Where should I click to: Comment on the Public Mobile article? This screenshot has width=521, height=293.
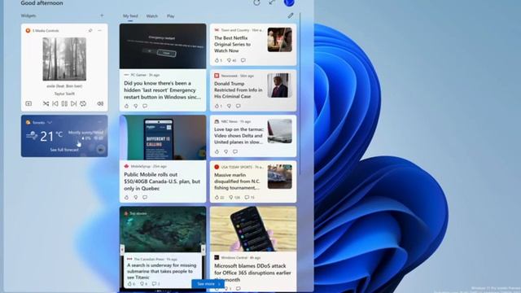[x=145, y=197]
